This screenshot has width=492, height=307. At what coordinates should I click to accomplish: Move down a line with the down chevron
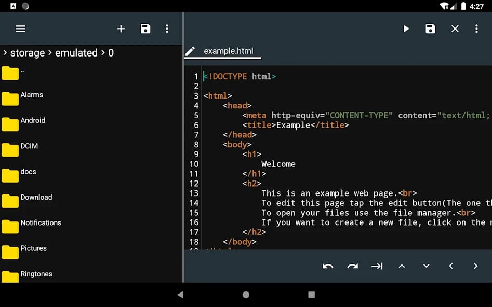pos(426,267)
